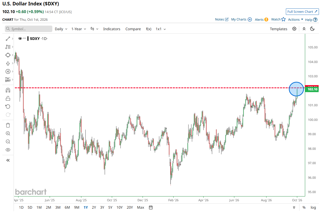Screen dimensions: 321x212
Task: Open the candlestick chart type dropdown
Action: click(94, 29)
